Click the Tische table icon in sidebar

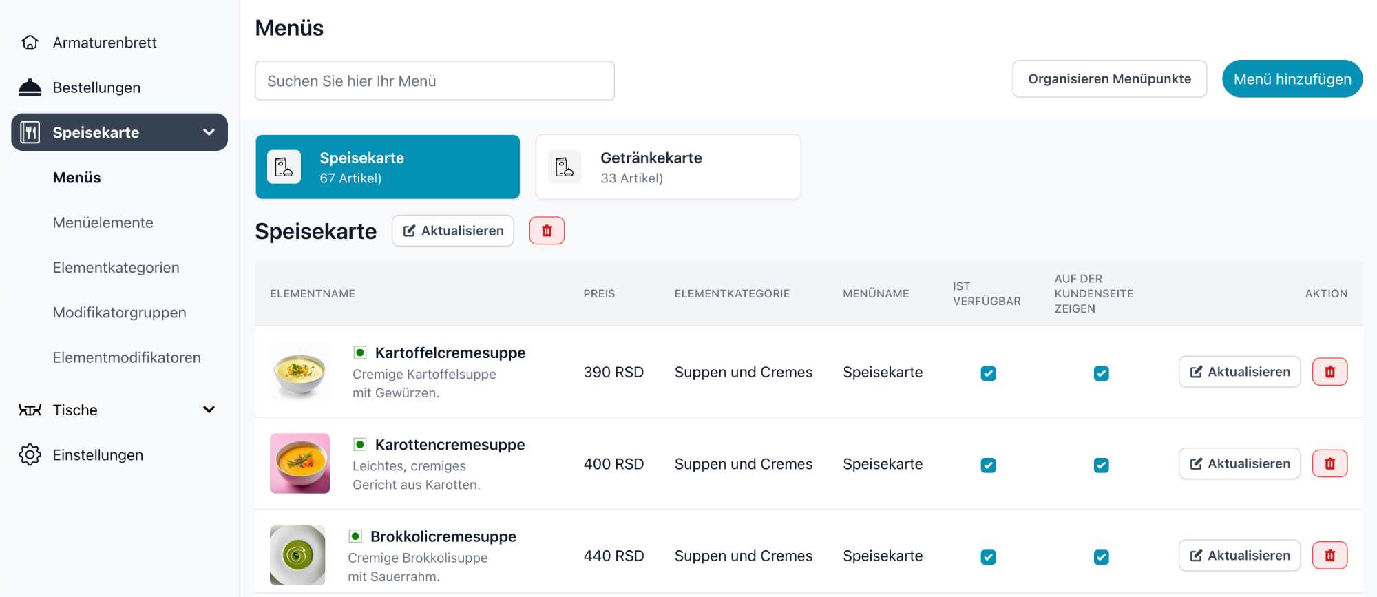point(30,410)
